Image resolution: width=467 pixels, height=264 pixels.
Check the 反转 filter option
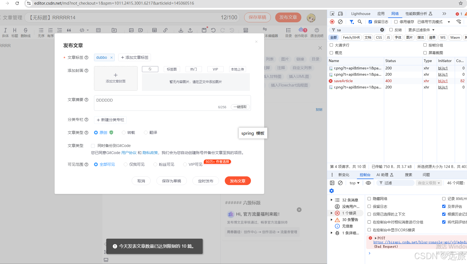click(x=391, y=30)
